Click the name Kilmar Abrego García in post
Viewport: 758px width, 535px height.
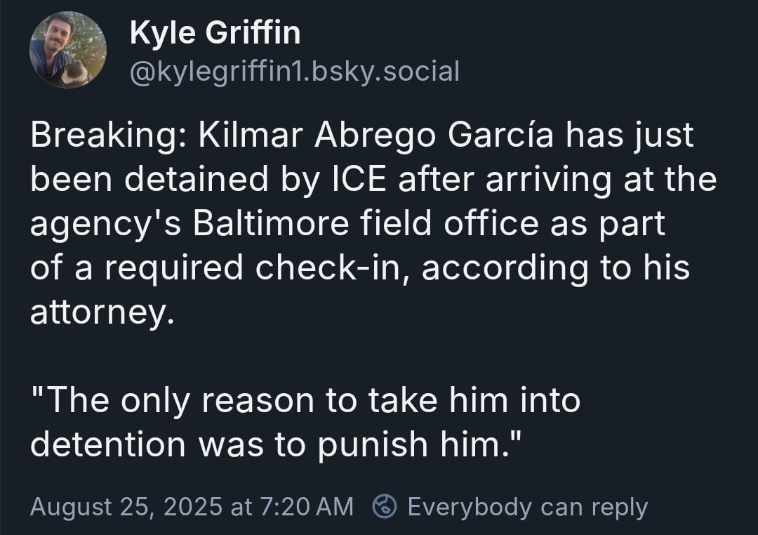point(375,135)
